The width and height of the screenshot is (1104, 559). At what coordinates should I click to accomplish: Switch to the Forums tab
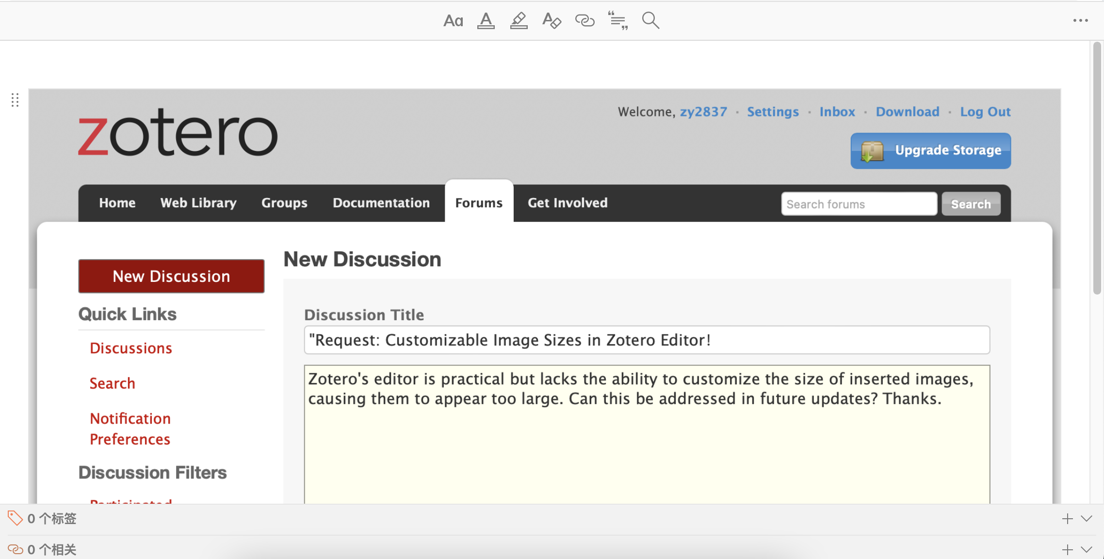[x=479, y=203]
